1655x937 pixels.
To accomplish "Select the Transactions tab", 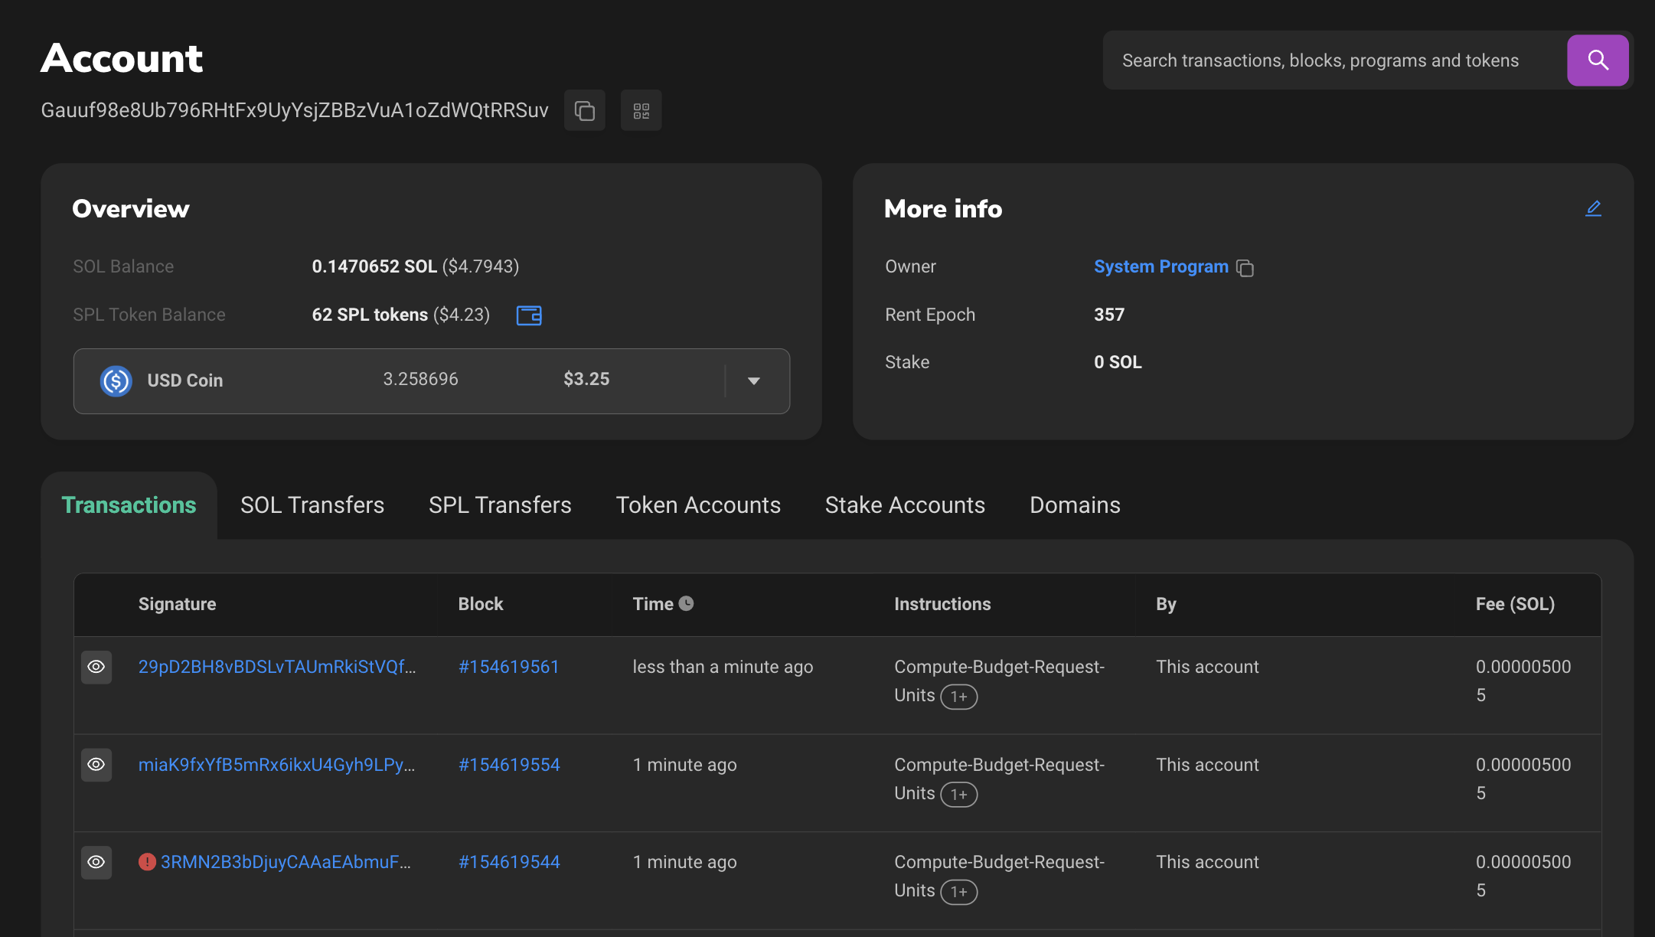I will click(x=129, y=505).
